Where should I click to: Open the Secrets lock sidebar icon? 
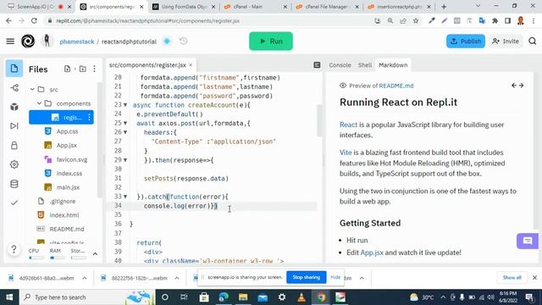click(14, 145)
